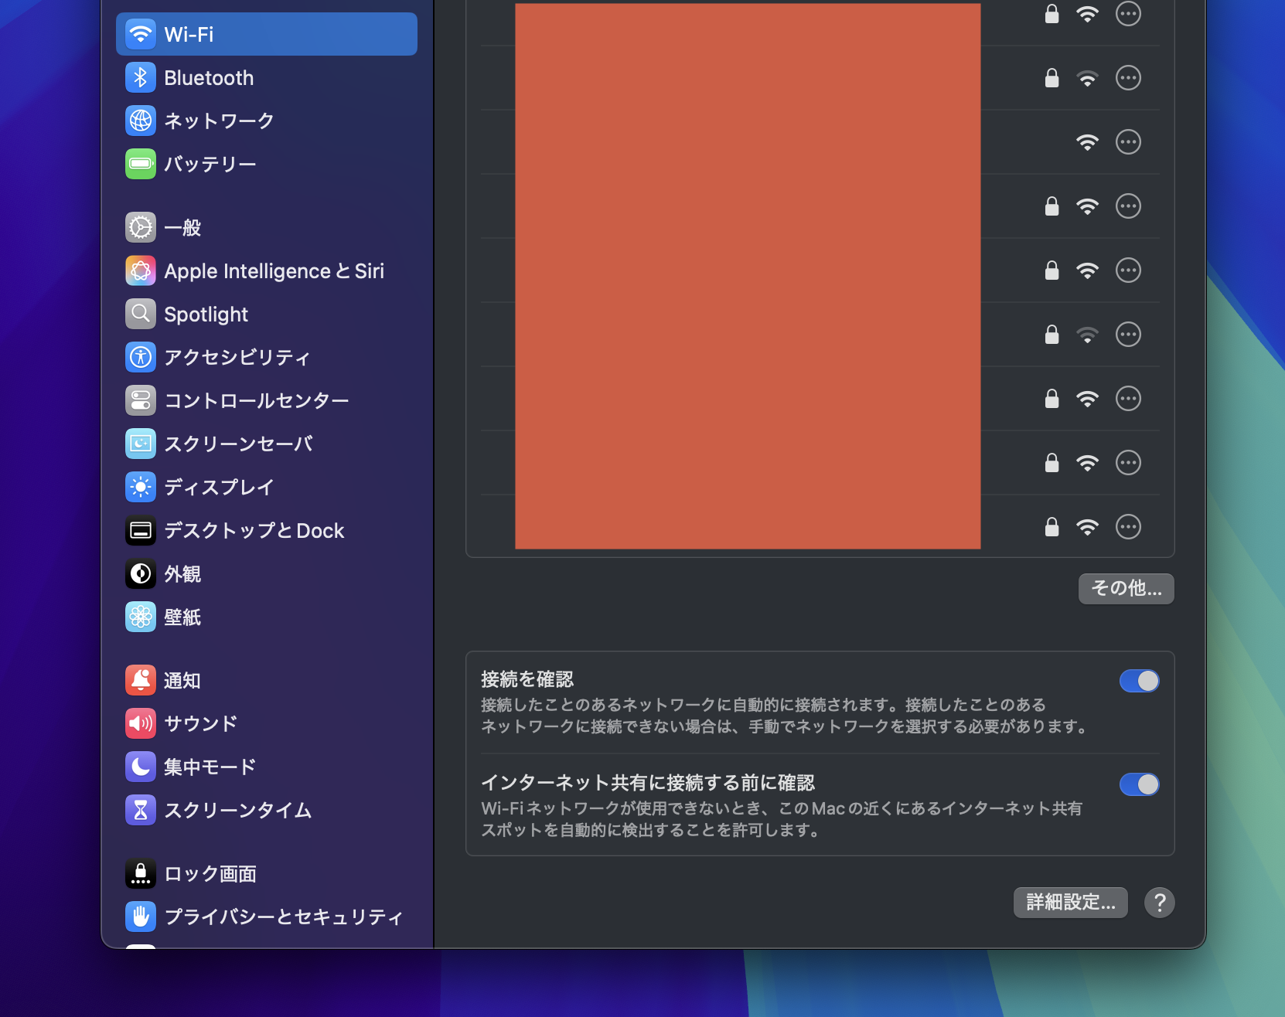
Task: Disable the 接続を確認 toggle
Action: coord(1139,680)
